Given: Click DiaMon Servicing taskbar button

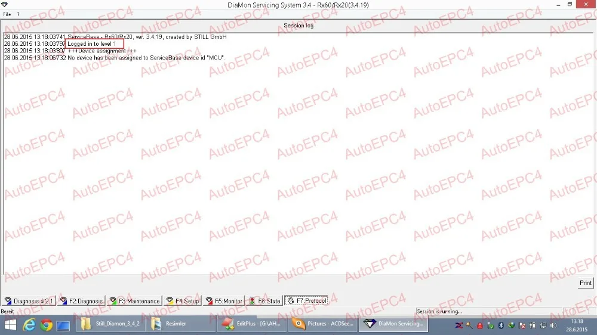Looking at the screenshot, I should pyautogui.click(x=393, y=324).
